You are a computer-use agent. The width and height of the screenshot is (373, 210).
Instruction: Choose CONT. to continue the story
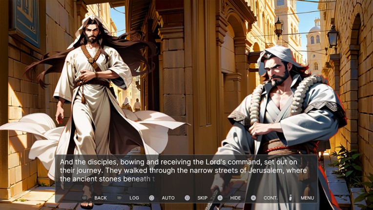[270, 198]
